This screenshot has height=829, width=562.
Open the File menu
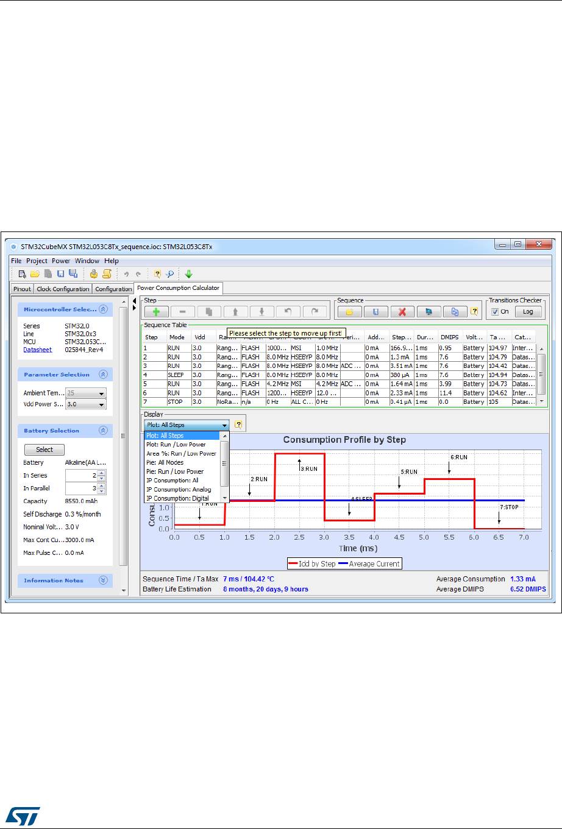[x=16, y=261]
